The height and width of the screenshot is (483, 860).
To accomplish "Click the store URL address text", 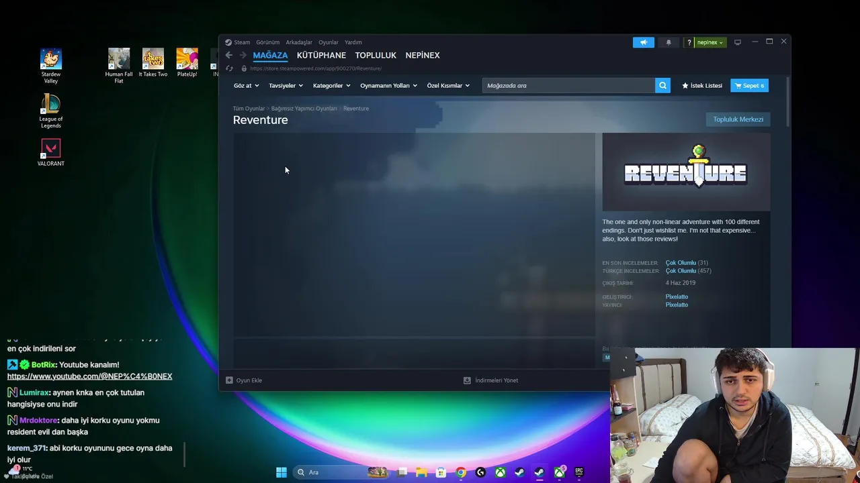I will pyautogui.click(x=316, y=68).
